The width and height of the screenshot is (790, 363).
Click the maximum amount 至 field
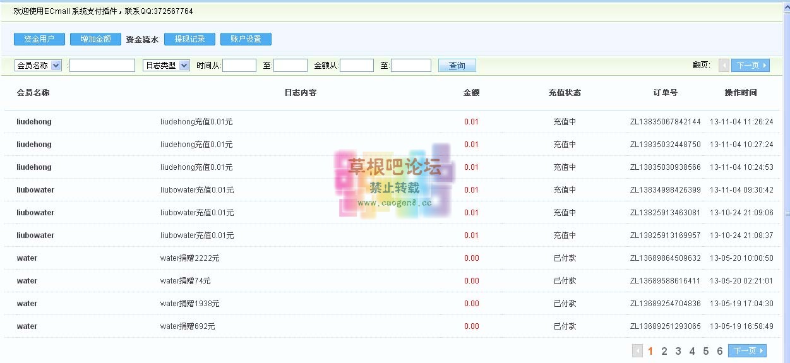[x=410, y=66]
